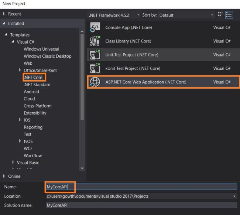Select the Office/SharePoint category label
The height and width of the screenshot is (215, 240).
click(x=40, y=70)
